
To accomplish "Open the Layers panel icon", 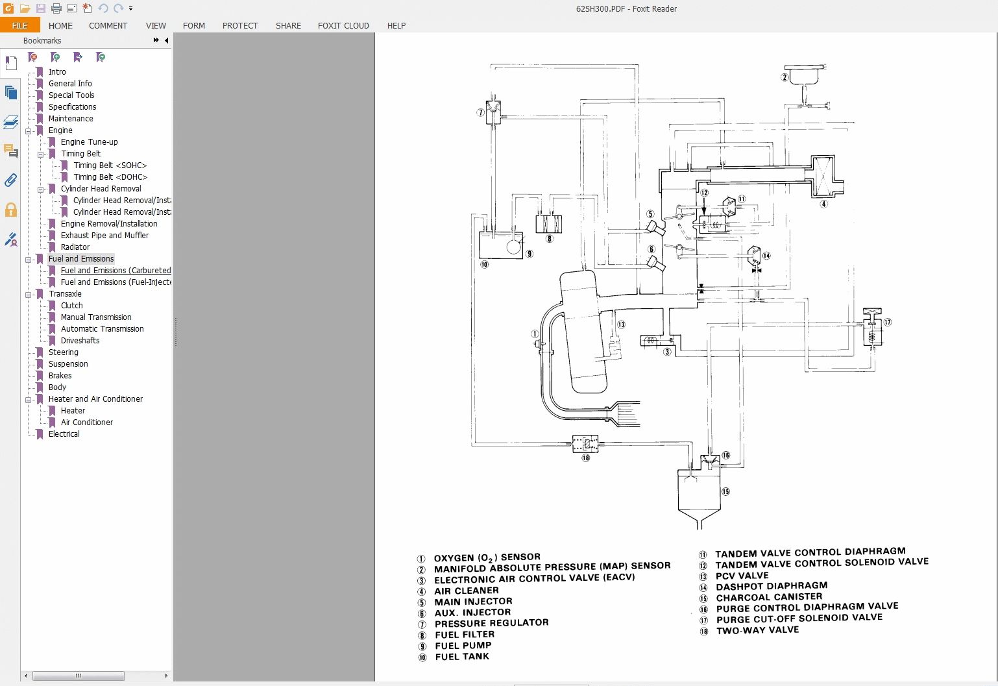I will pos(10,122).
